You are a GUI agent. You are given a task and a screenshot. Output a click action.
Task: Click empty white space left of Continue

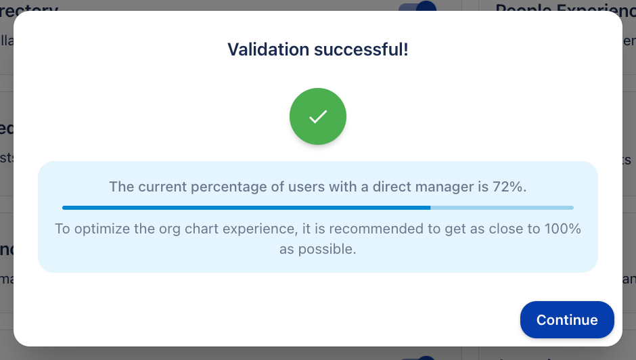coord(338,319)
